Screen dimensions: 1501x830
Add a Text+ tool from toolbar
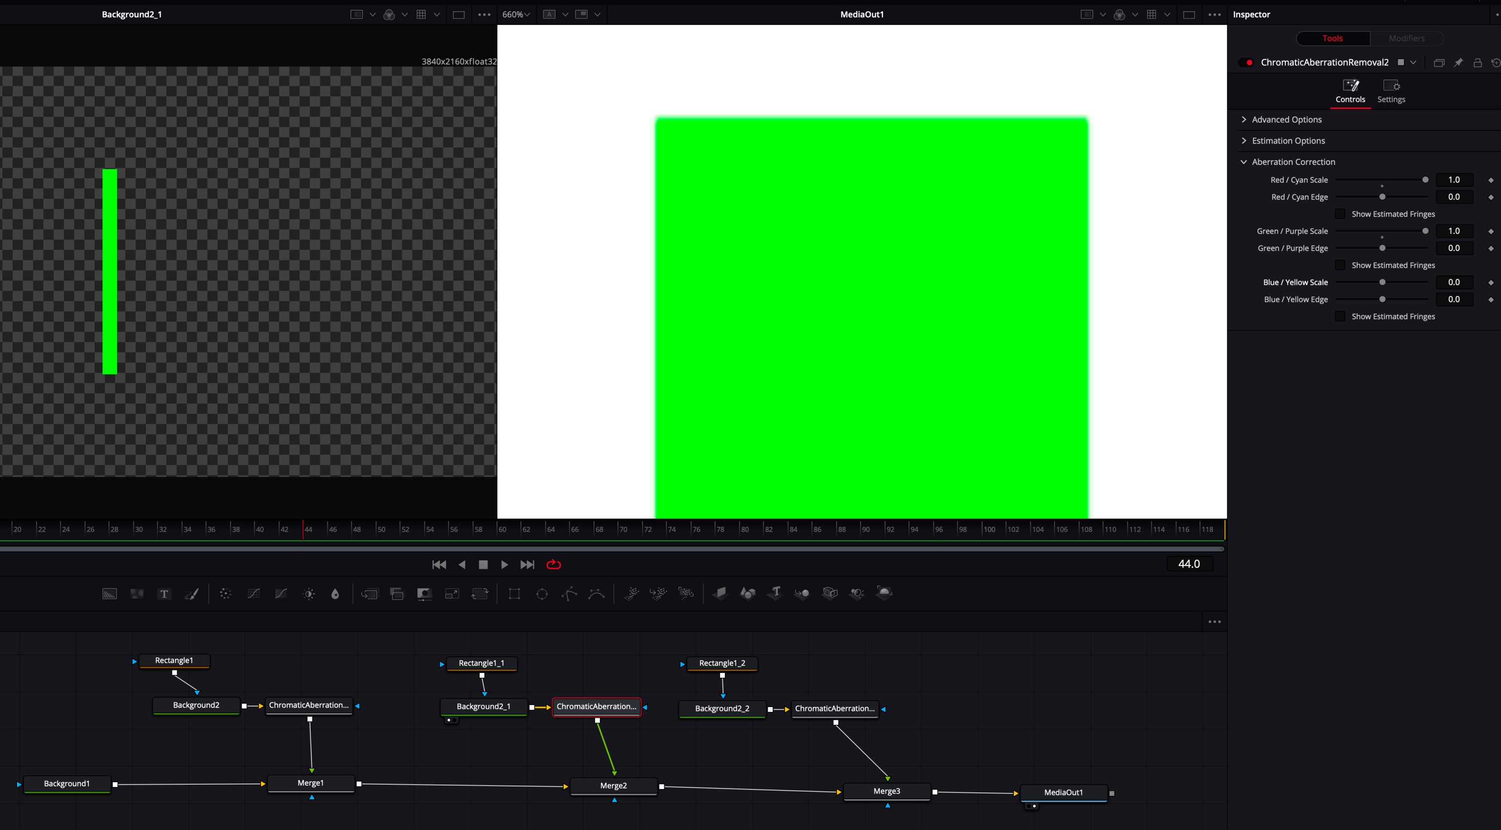pos(164,593)
